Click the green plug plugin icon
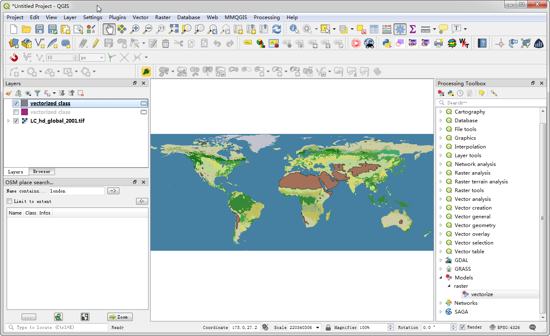The width and height of the screenshot is (550, 336). pyautogui.click(x=146, y=72)
